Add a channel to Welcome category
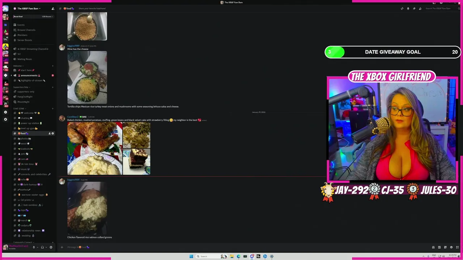Image resolution: width=463 pixels, height=260 pixels. [x=52, y=66]
